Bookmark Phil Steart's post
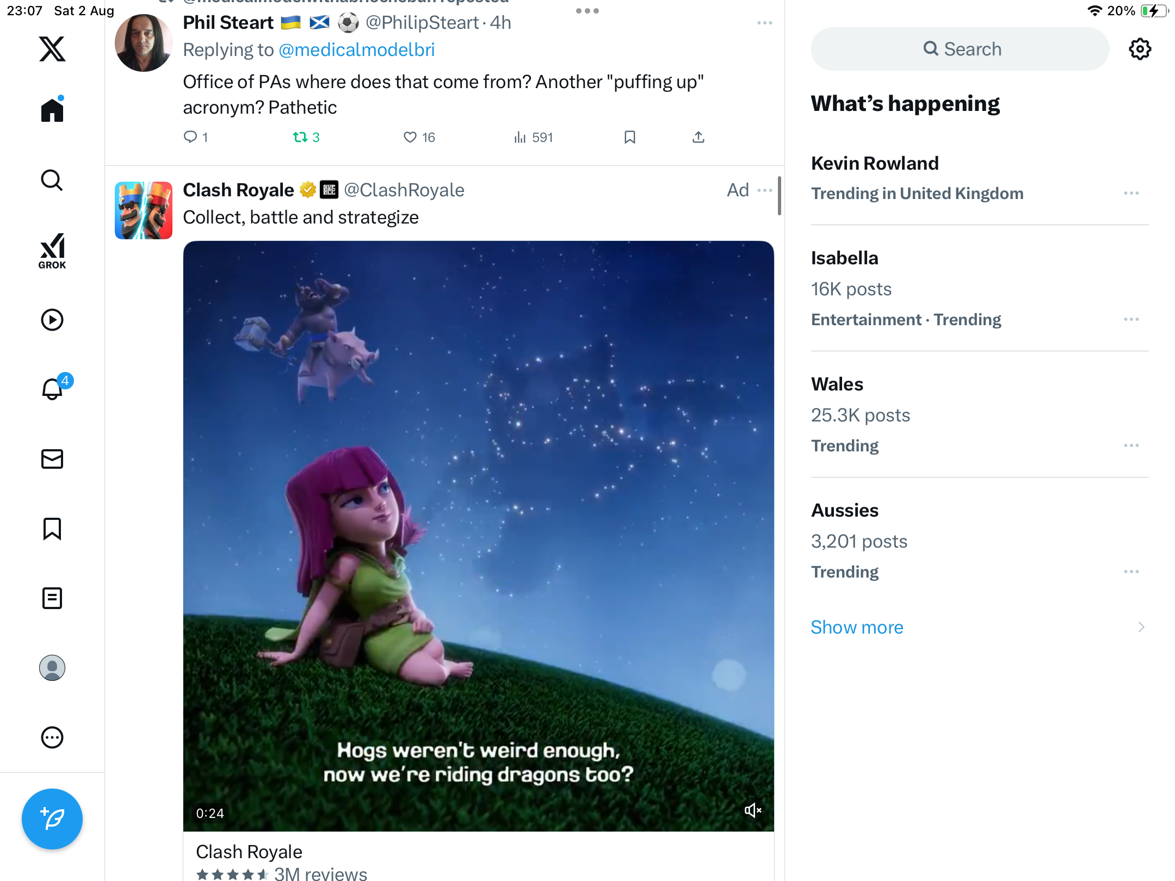 [630, 137]
